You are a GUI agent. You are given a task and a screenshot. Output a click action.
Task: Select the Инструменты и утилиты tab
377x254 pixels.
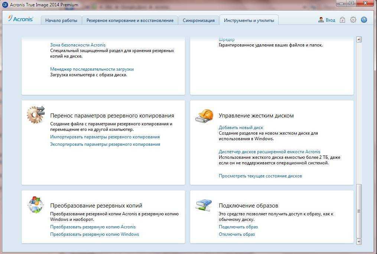point(249,20)
